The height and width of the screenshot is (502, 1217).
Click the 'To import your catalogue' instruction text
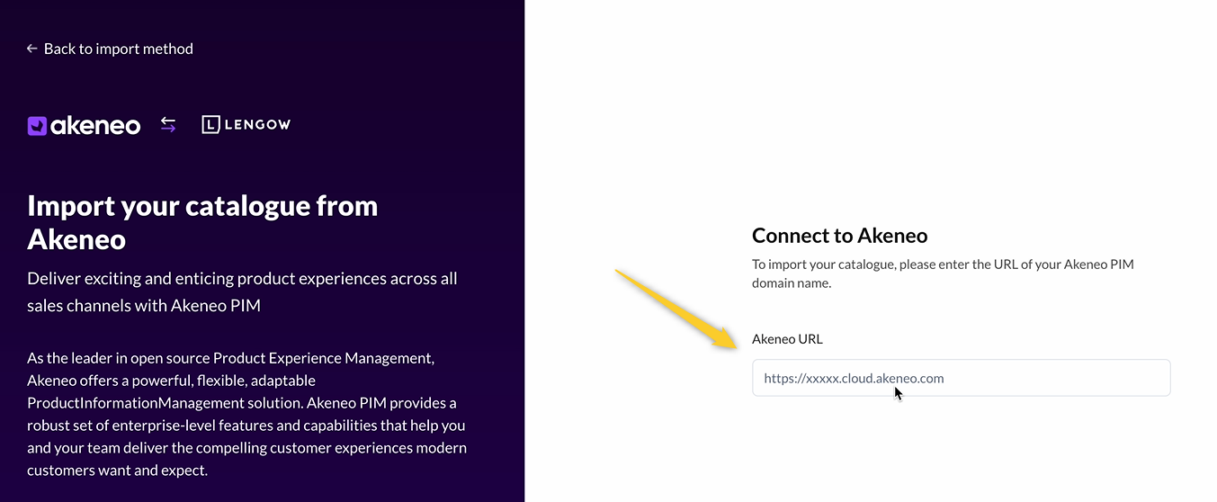tap(944, 264)
